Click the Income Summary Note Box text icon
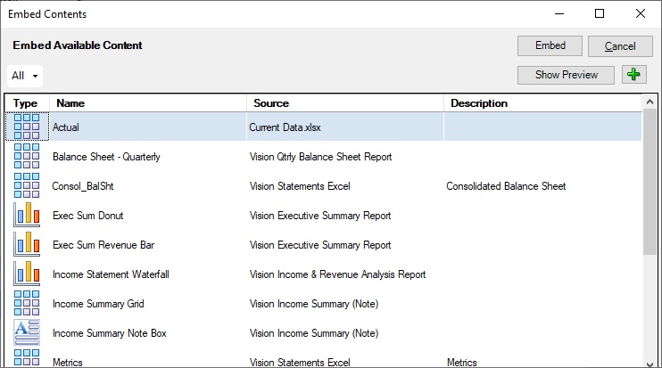This screenshot has height=368, width=662. click(27, 332)
